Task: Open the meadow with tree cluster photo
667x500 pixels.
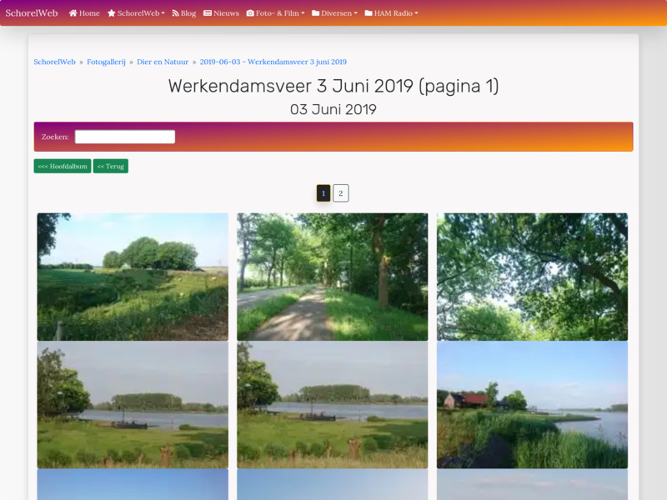Action: pyautogui.click(x=133, y=277)
